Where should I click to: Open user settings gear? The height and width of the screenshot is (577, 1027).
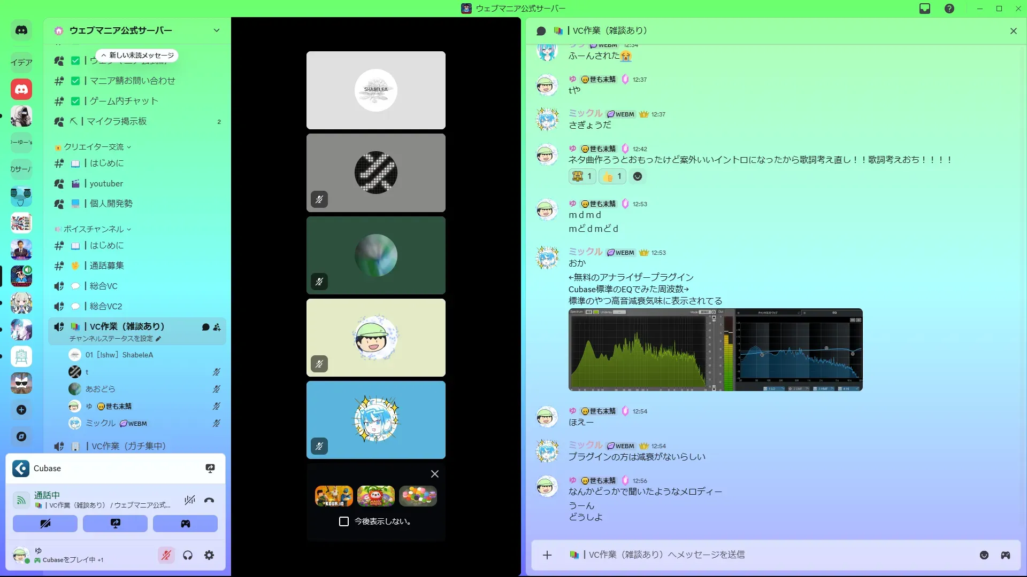[x=209, y=556]
